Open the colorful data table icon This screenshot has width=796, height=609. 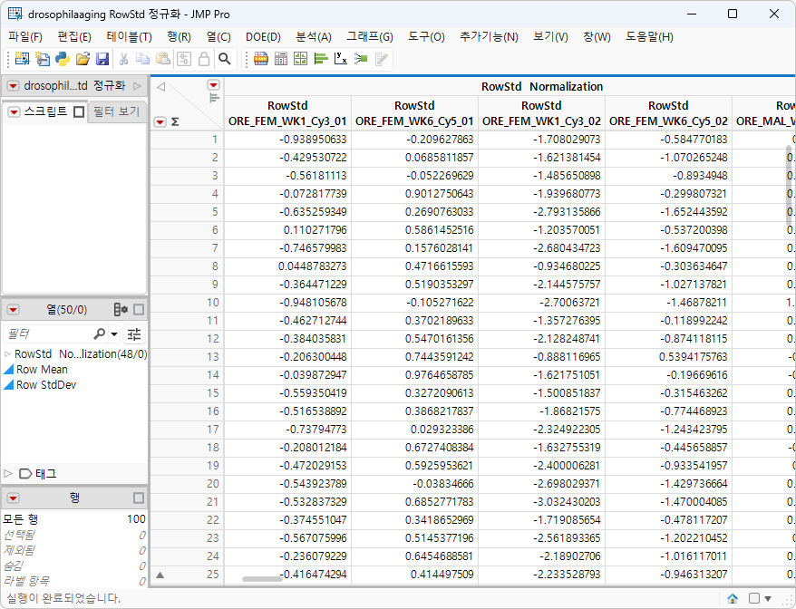click(x=261, y=59)
